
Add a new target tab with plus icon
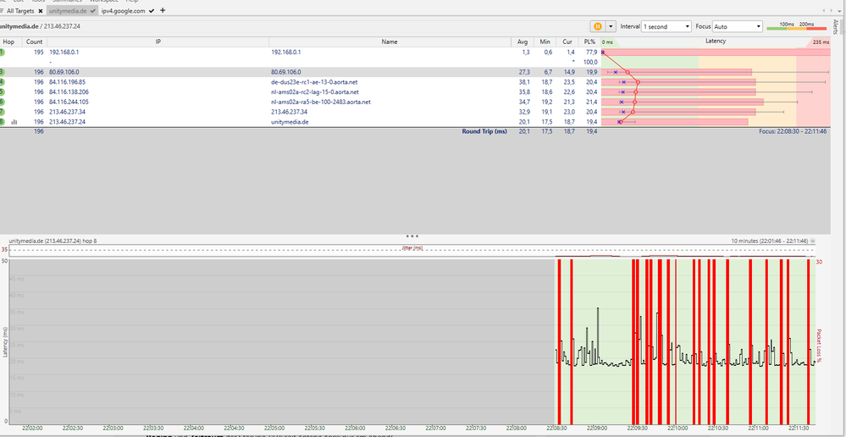(x=163, y=11)
